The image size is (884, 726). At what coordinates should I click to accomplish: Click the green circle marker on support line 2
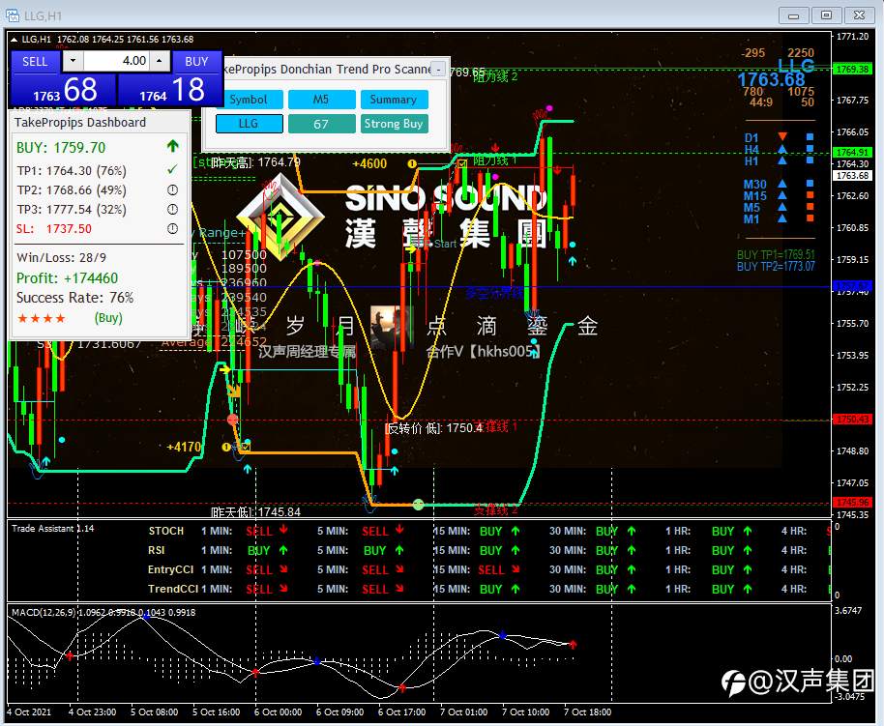pyautogui.click(x=418, y=505)
